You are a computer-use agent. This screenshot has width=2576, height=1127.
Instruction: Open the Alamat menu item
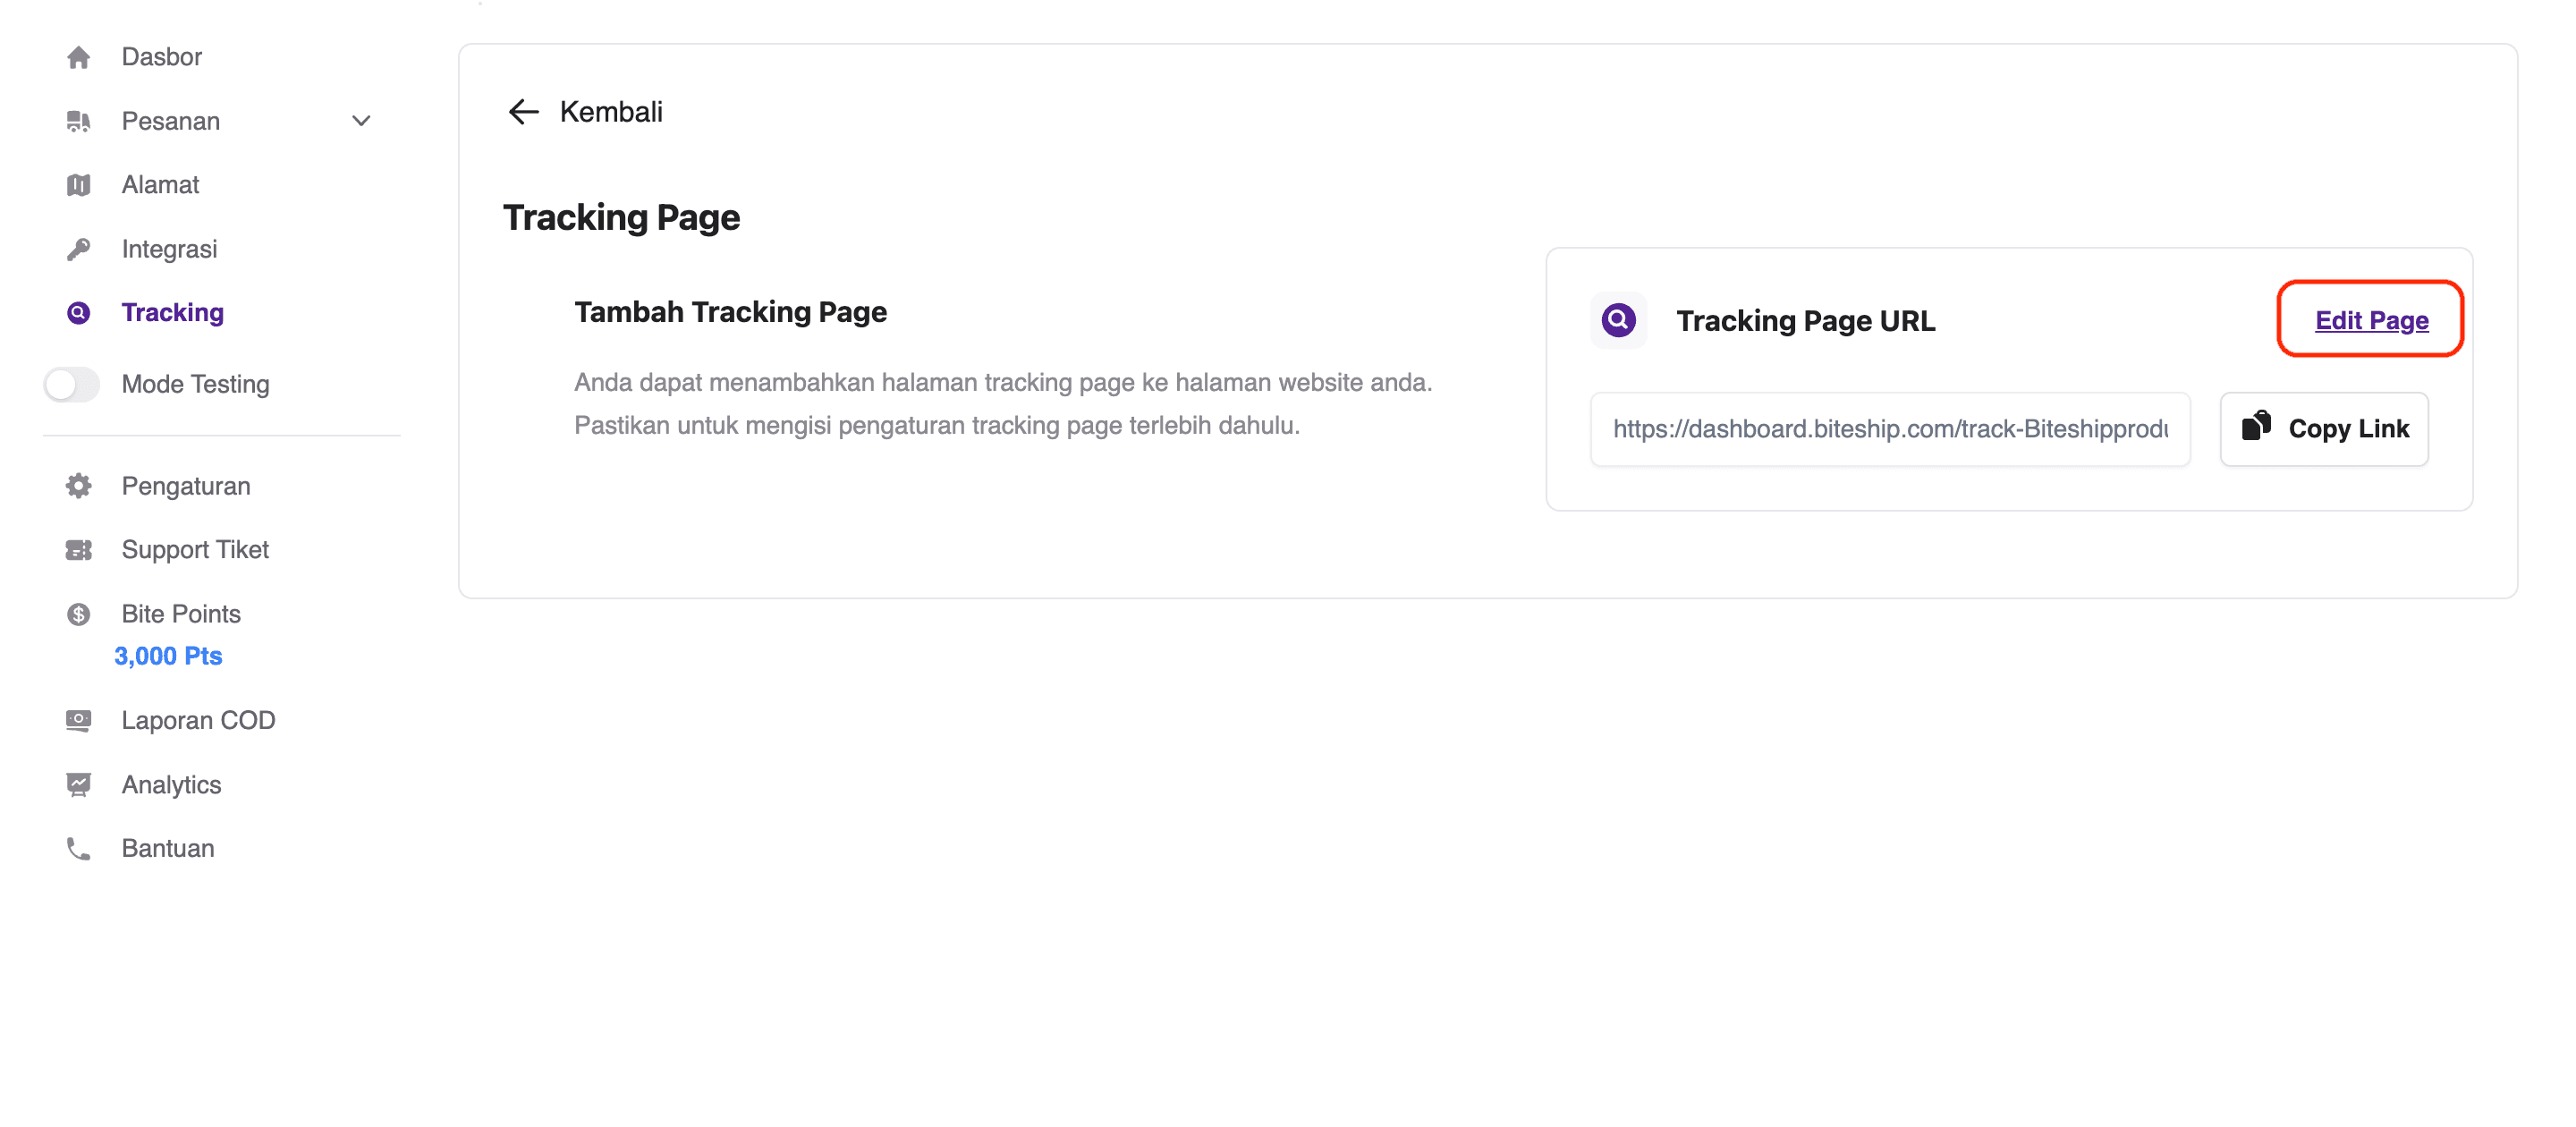160,185
